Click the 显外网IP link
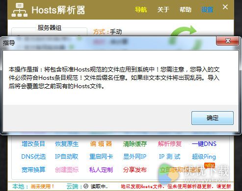 135,157
